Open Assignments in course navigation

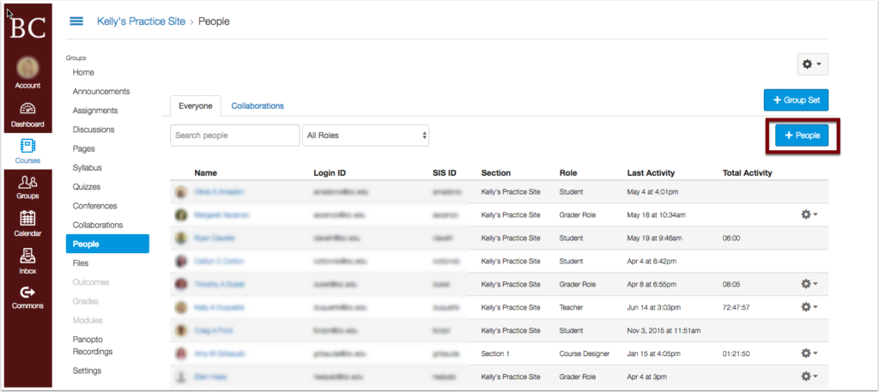(95, 111)
